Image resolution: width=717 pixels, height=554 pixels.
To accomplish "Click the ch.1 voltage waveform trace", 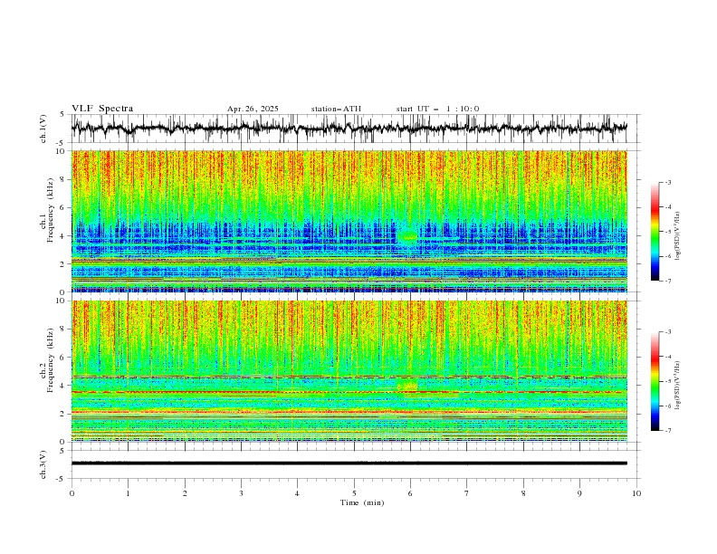I will [x=349, y=129].
